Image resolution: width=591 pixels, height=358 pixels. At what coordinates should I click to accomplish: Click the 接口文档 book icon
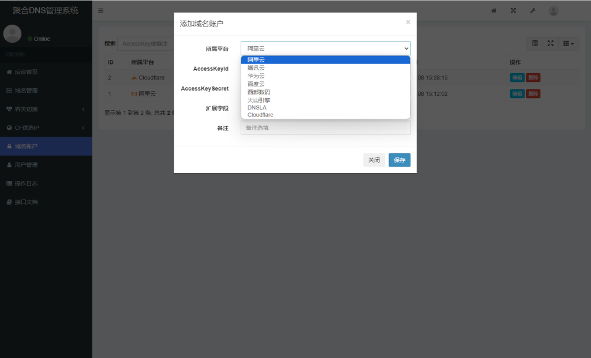tap(9, 202)
